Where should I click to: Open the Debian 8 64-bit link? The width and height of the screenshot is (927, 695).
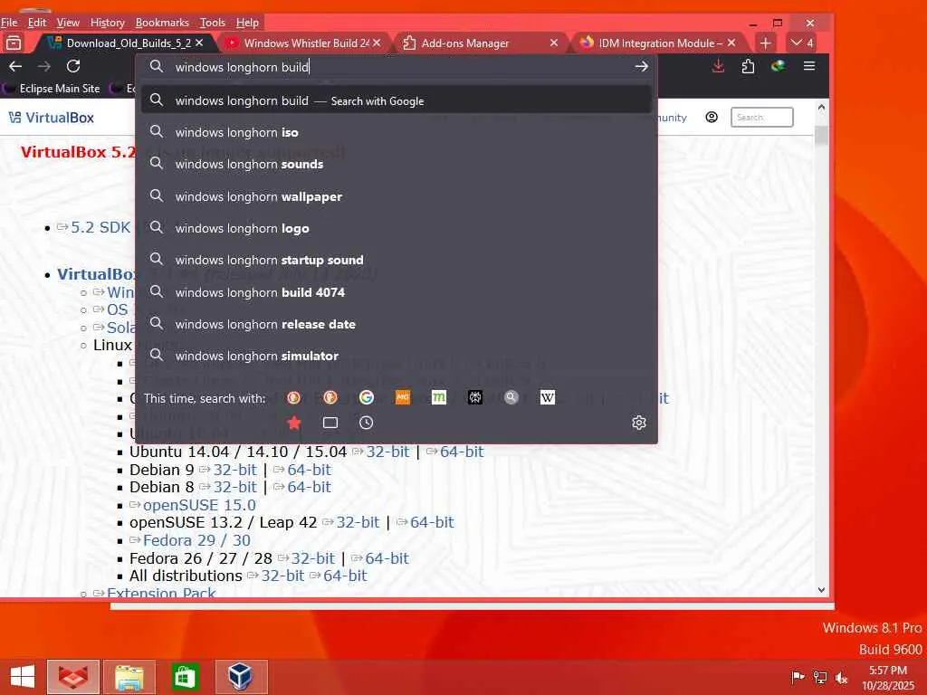click(309, 487)
